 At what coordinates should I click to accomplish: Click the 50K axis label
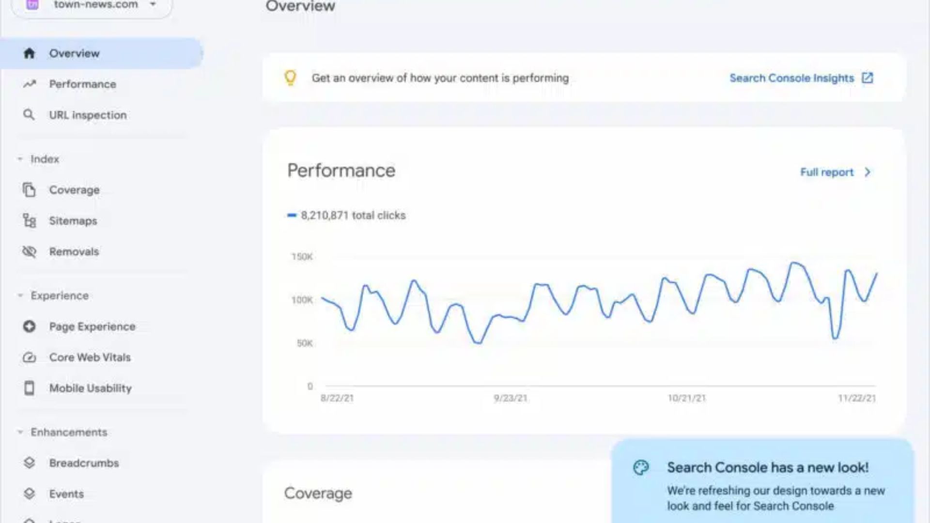(x=305, y=343)
